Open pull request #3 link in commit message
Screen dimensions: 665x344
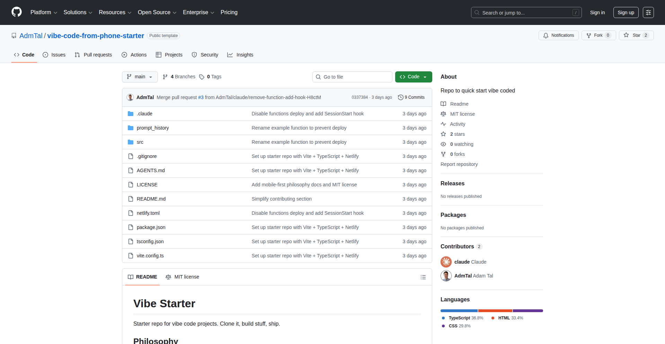[x=201, y=97]
